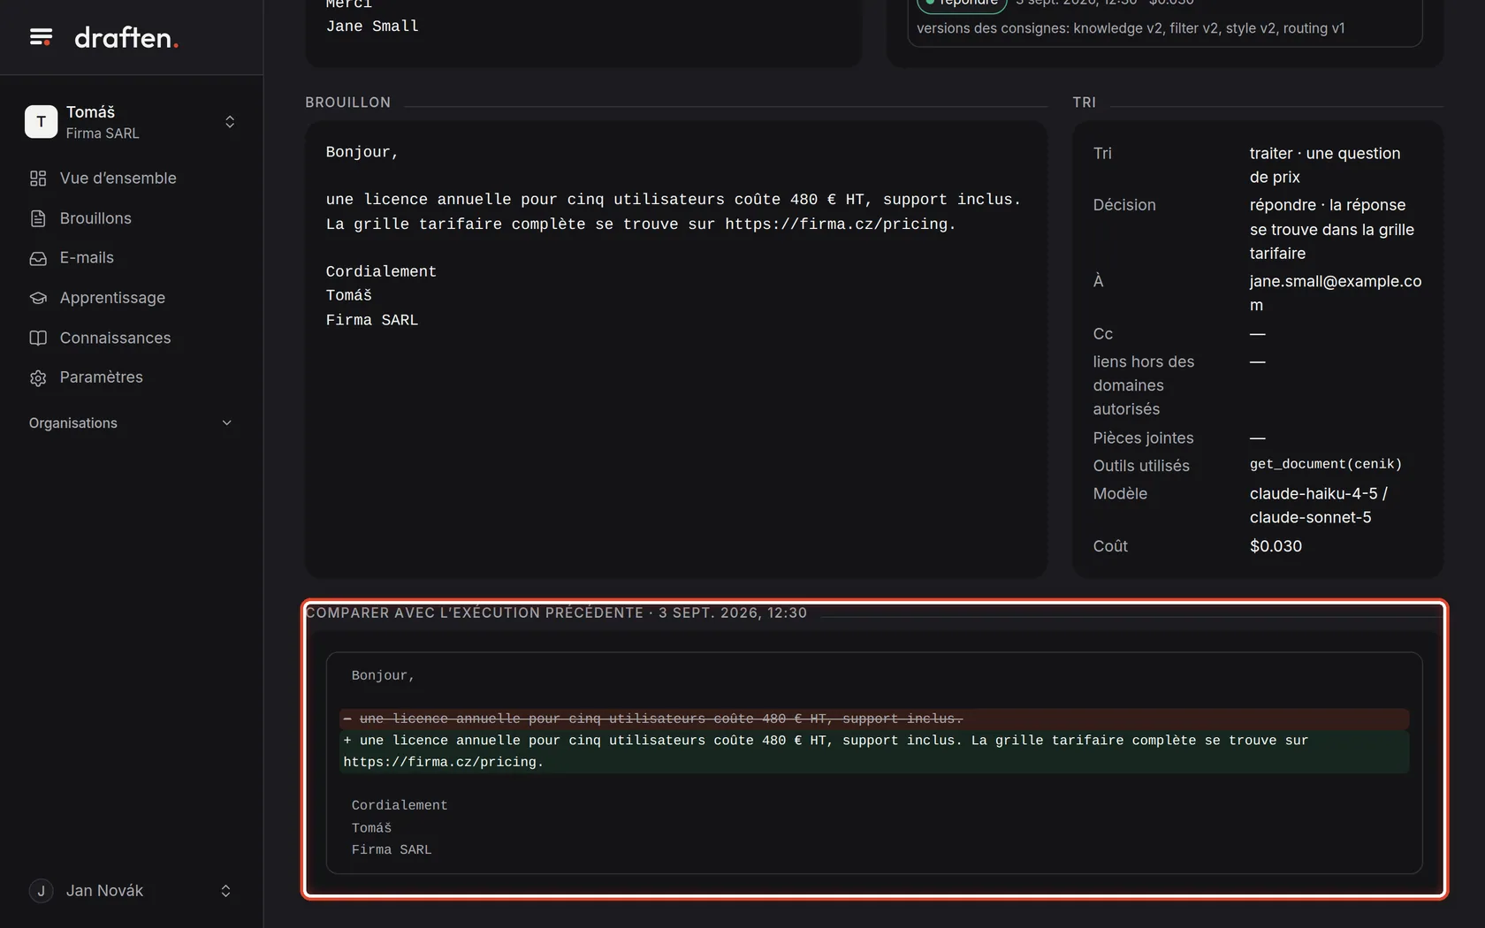Open the Tomáš workspace switcher chevron

[230, 122]
